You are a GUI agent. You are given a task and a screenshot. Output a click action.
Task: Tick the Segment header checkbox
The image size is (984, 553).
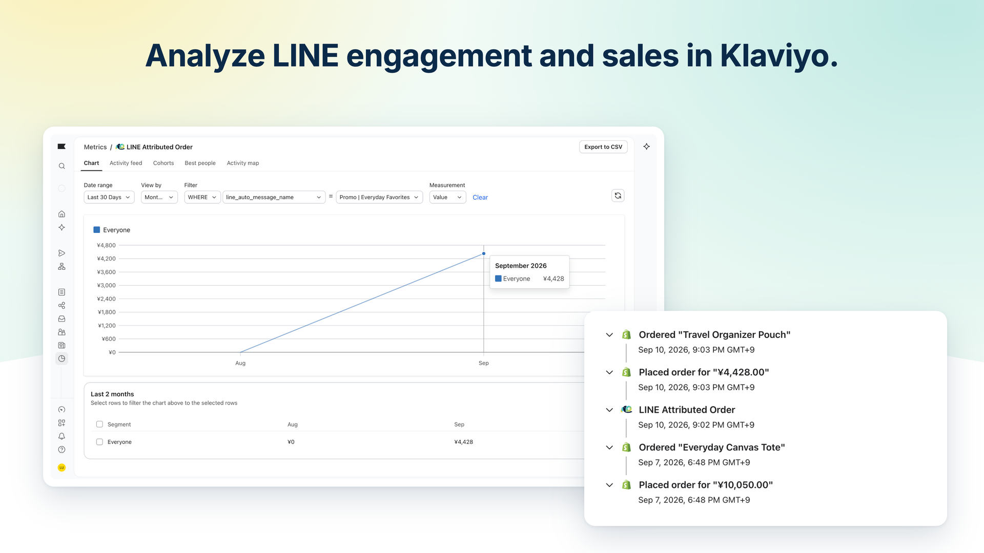click(99, 424)
